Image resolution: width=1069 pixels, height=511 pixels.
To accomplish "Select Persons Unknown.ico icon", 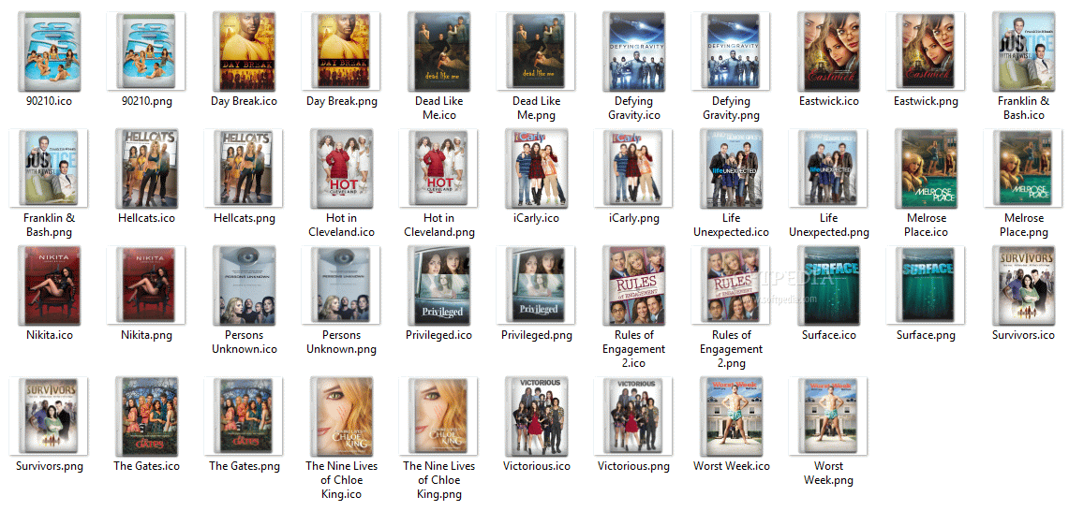I will [244, 285].
